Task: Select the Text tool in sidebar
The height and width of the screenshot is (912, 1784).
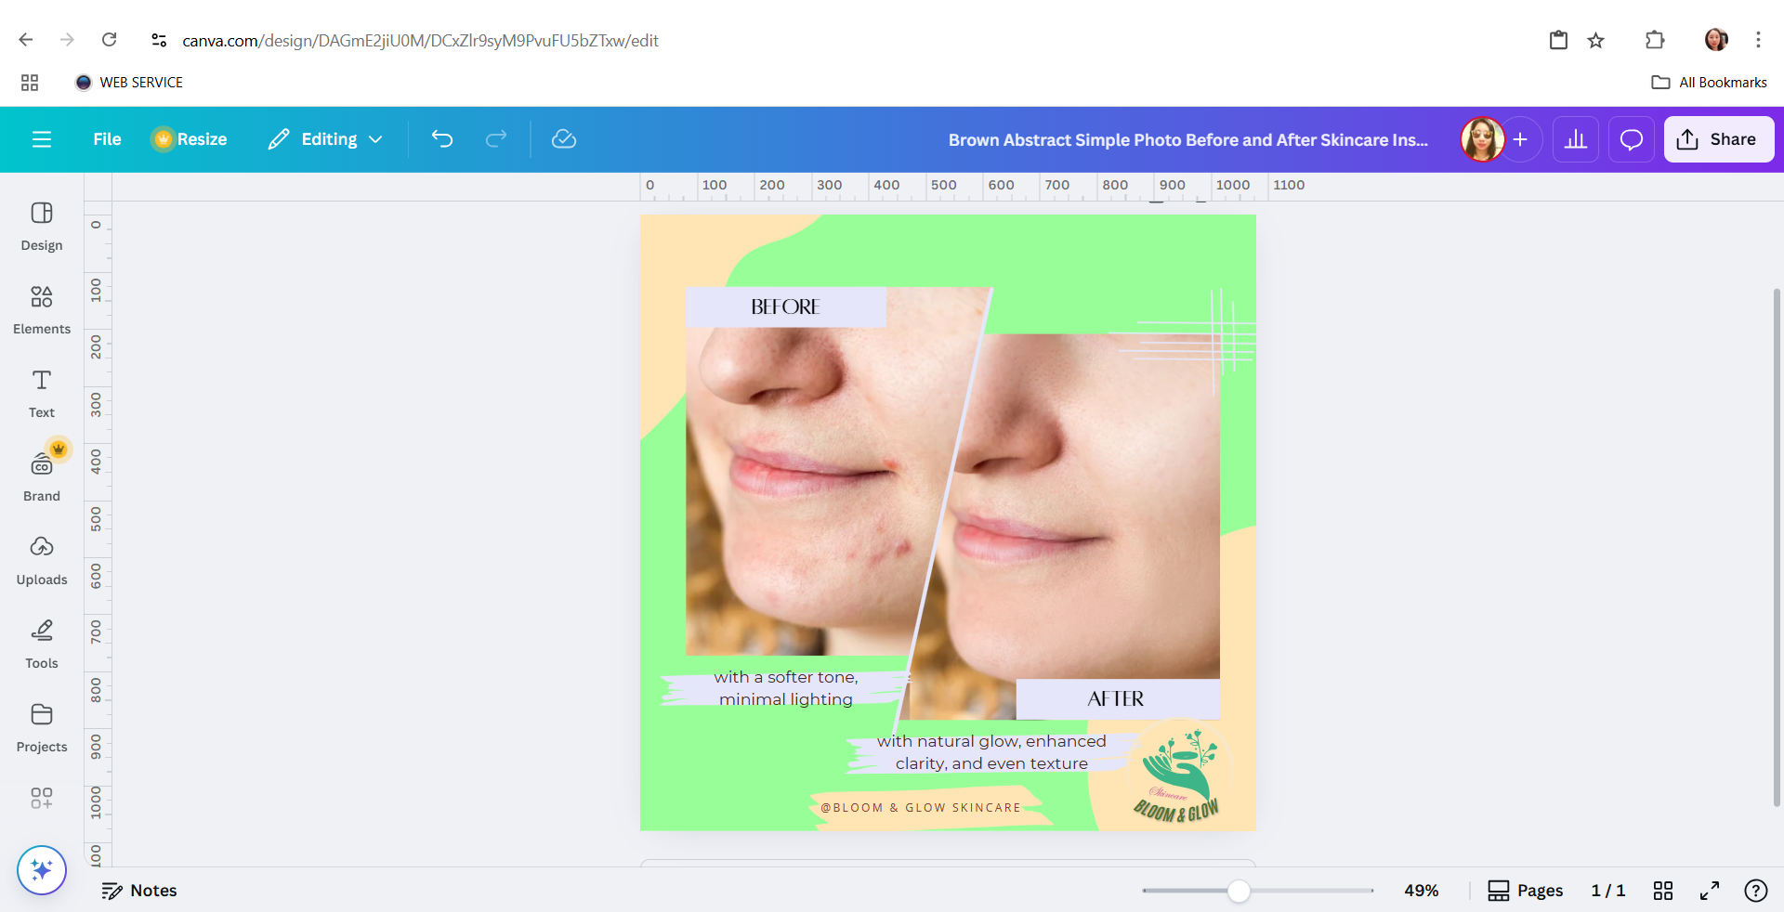Action: point(42,393)
